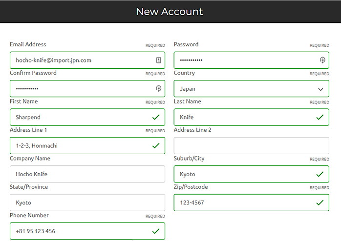Click the contact card icon in Email Address field
Screen dimensions: 341x241
click(158, 60)
